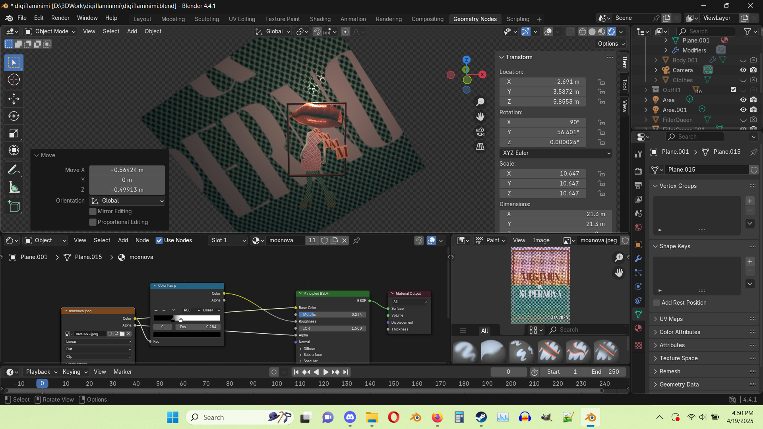The width and height of the screenshot is (763, 429).
Task: Enable Mirror Editing checkbox
Action: click(93, 211)
